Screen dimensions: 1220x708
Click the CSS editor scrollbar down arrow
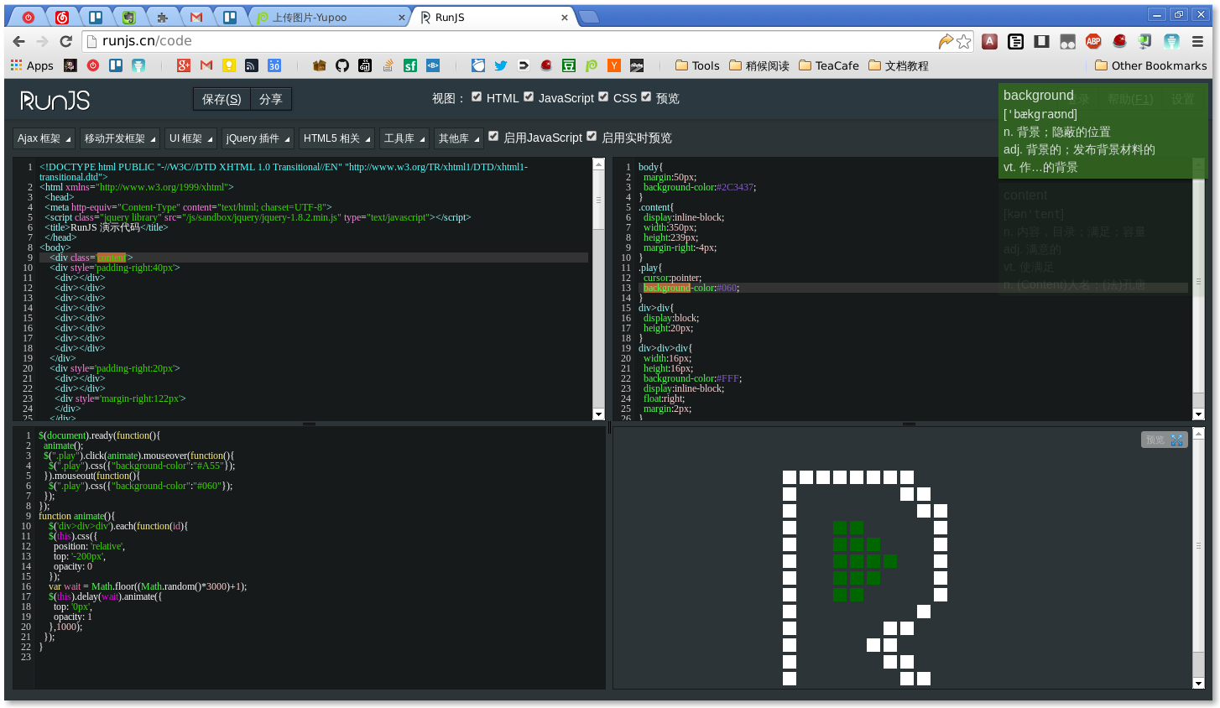click(1198, 414)
